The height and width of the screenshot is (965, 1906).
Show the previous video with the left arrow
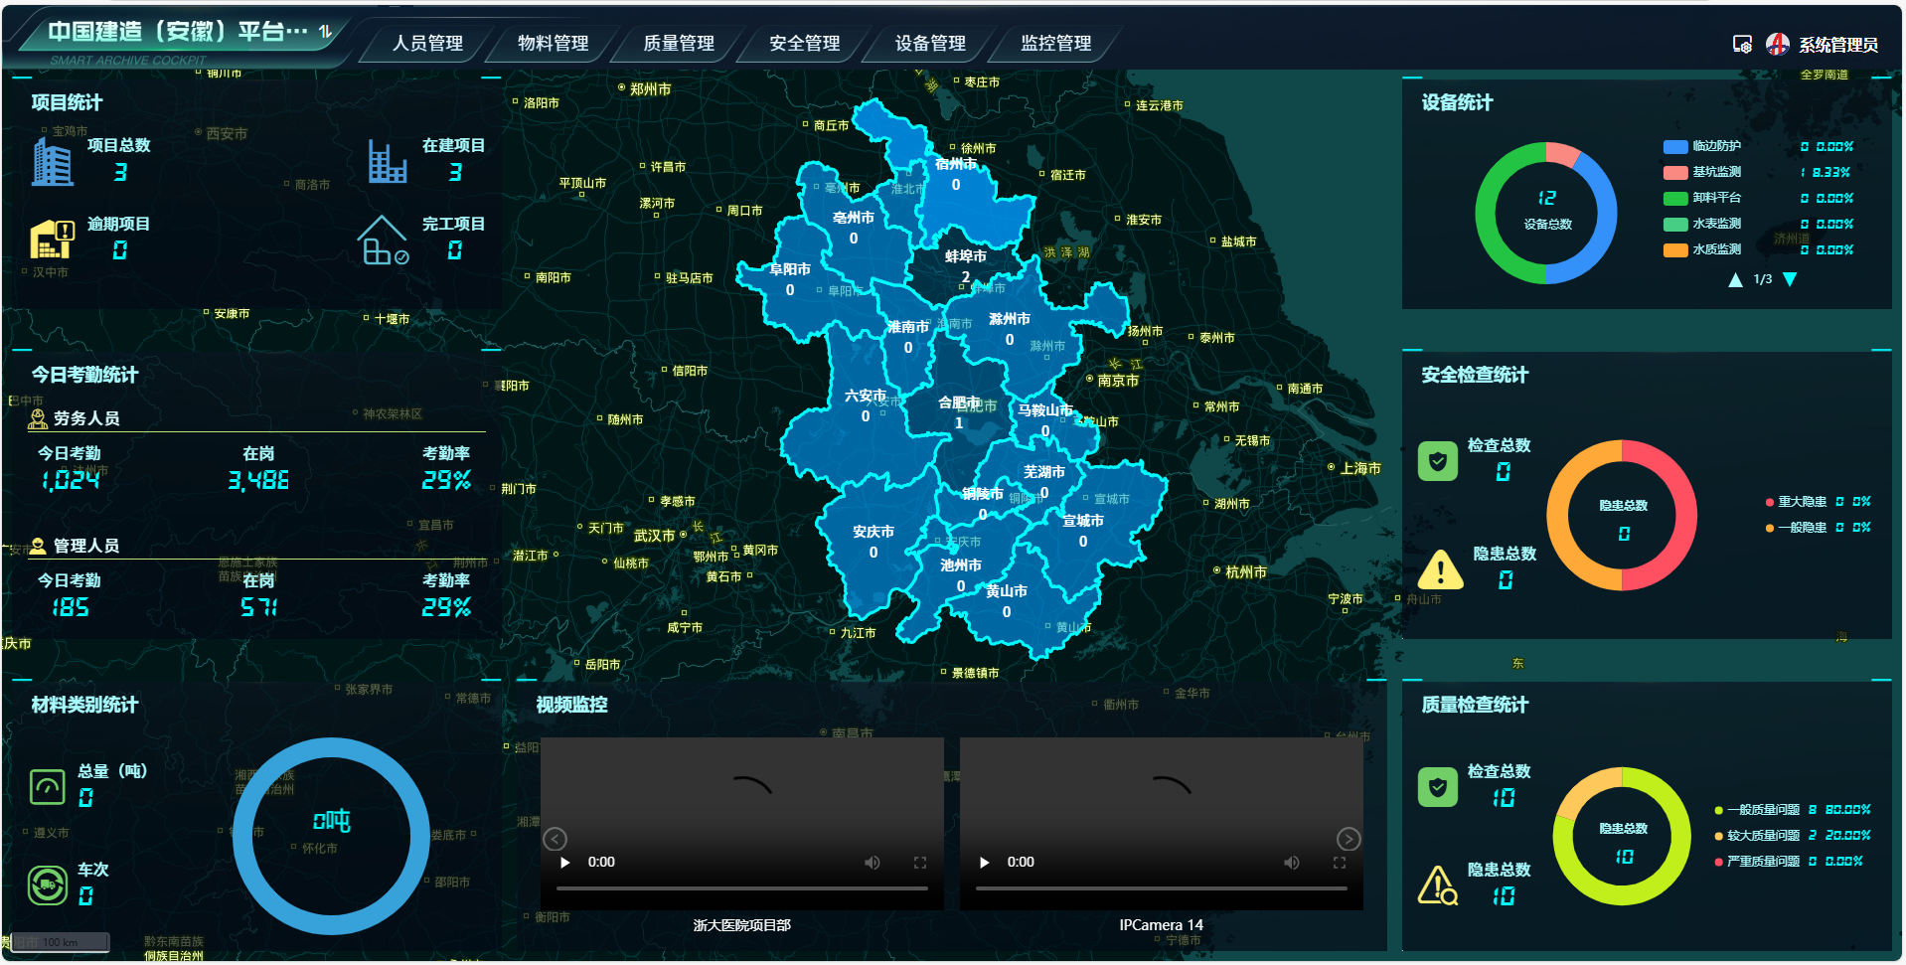(555, 838)
